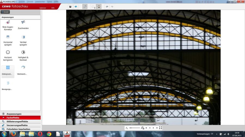
Task: Apply Horizontal spiegeln
Action: (x=8, y=41)
